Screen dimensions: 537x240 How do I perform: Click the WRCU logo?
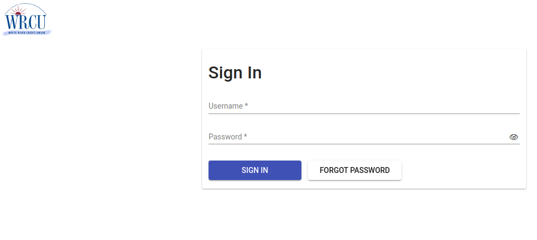pos(27,19)
